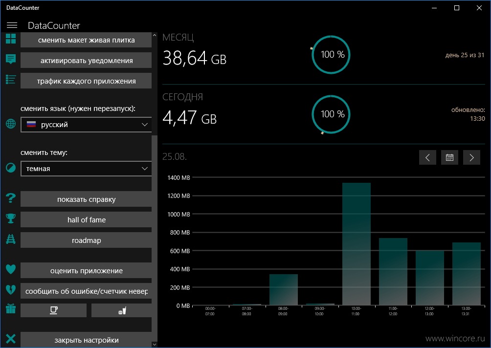Click сменить макет живая плитка button
491x348 pixels.
[x=86, y=40]
